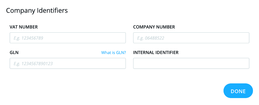Click the VAT NUMBER field label

pyautogui.click(x=24, y=27)
